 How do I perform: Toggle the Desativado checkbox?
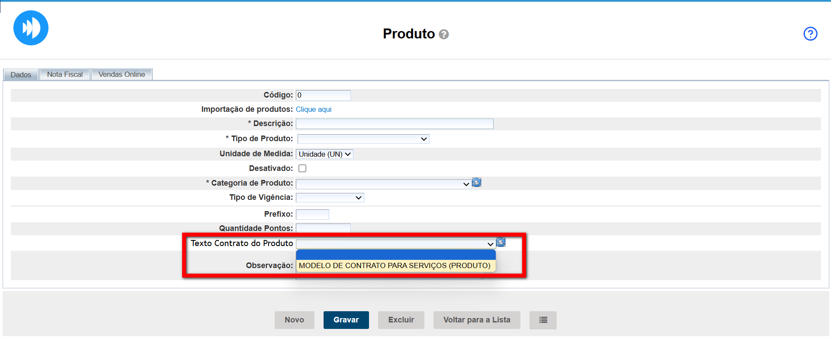(x=302, y=168)
